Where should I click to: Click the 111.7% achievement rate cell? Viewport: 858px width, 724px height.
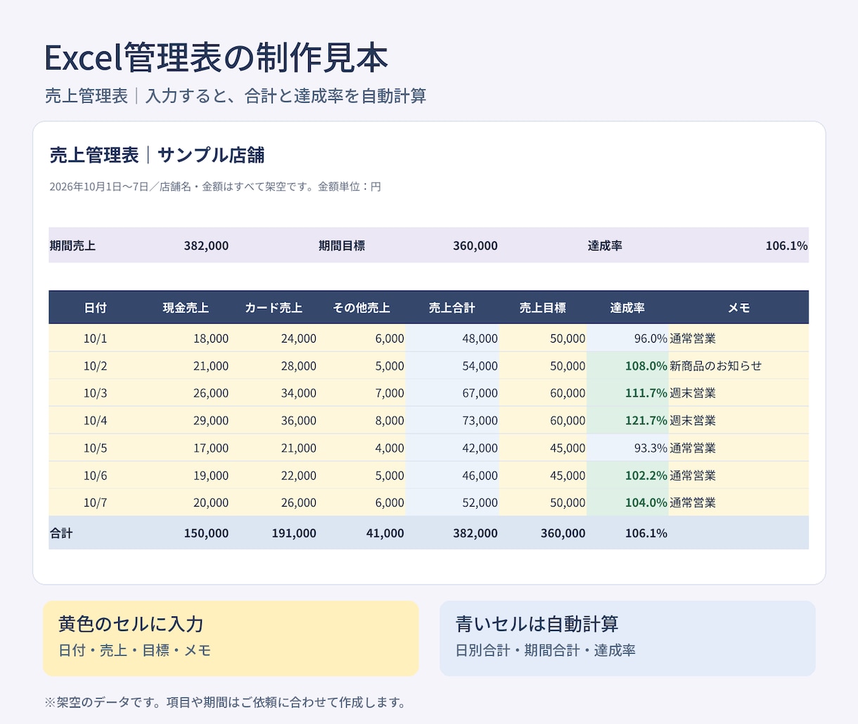(x=627, y=393)
